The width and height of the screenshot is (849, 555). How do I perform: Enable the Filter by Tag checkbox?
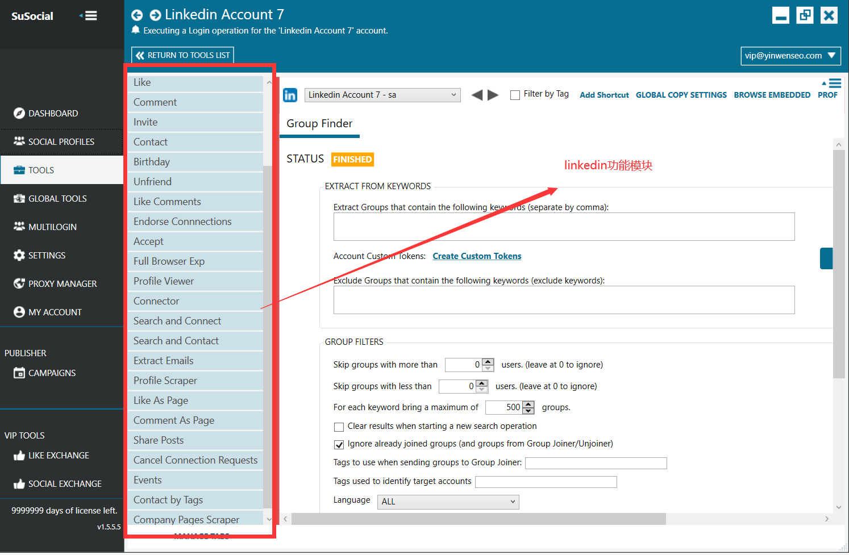pyautogui.click(x=515, y=95)
